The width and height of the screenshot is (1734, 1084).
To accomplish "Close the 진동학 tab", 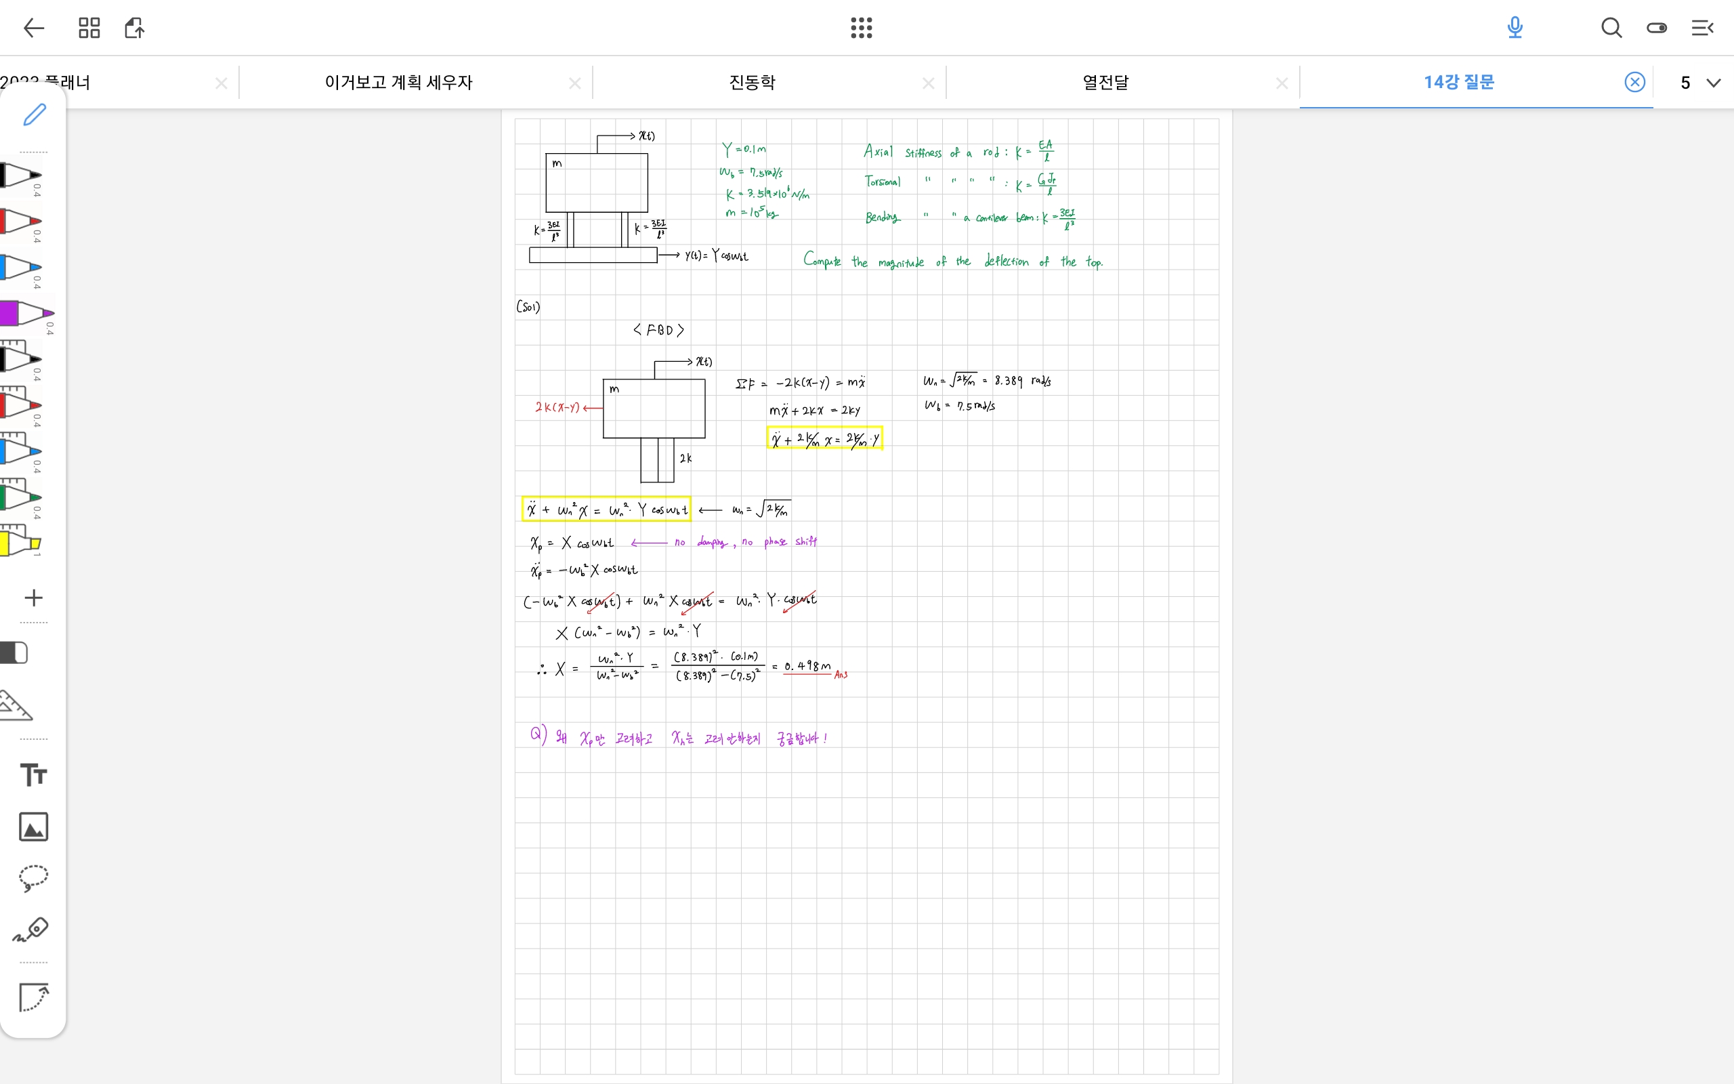I will coord(929,83).
